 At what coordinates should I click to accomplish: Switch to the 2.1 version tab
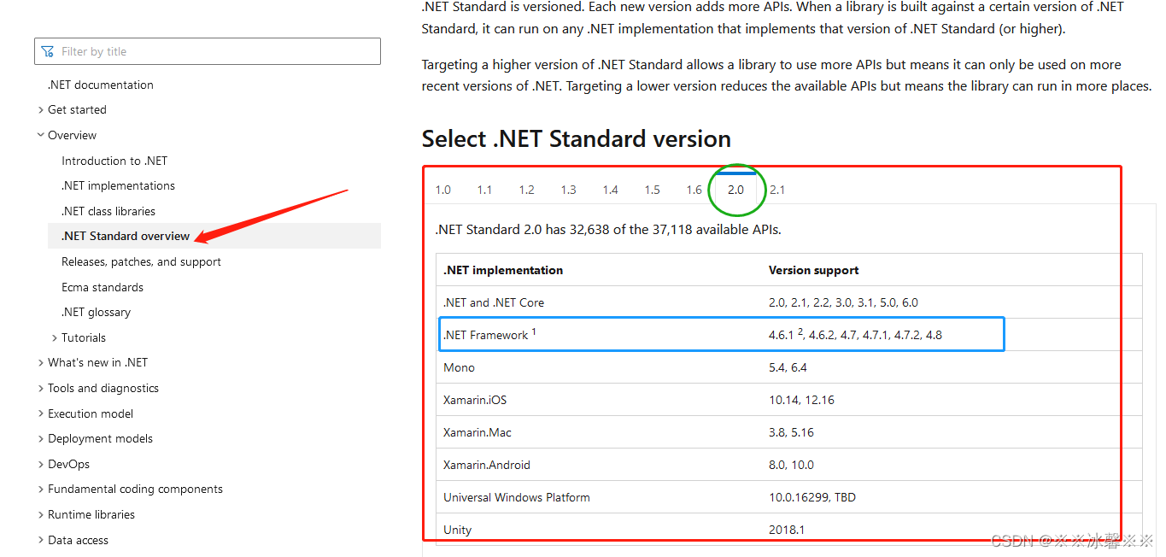777,190
